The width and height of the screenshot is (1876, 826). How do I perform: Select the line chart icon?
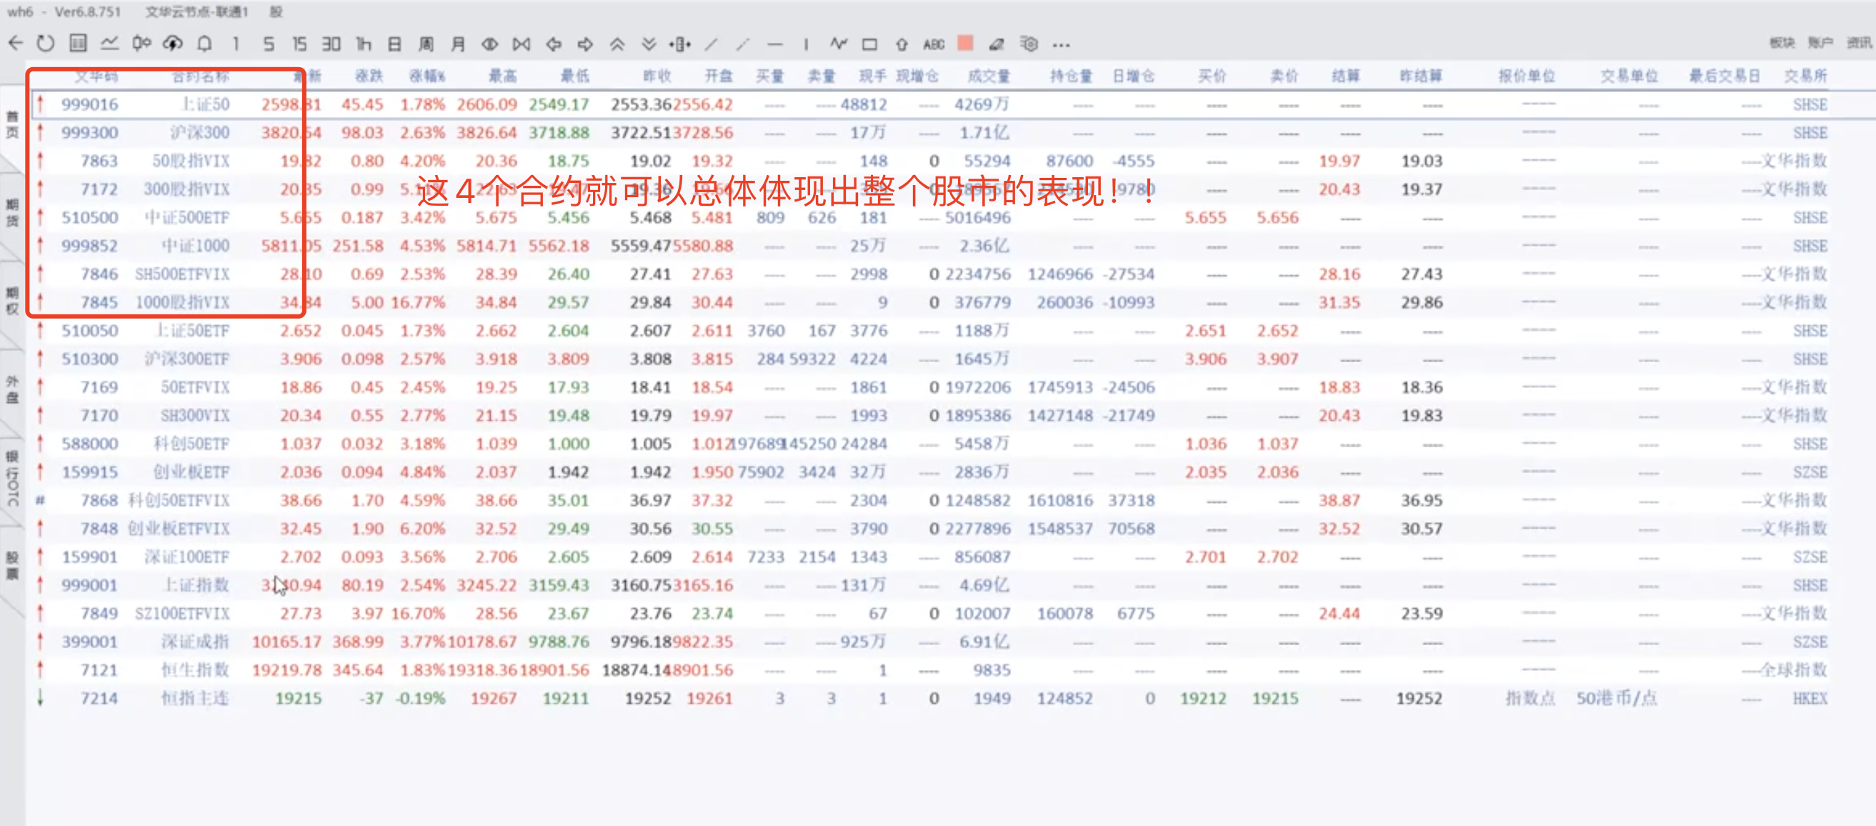[x=109, y=44]
